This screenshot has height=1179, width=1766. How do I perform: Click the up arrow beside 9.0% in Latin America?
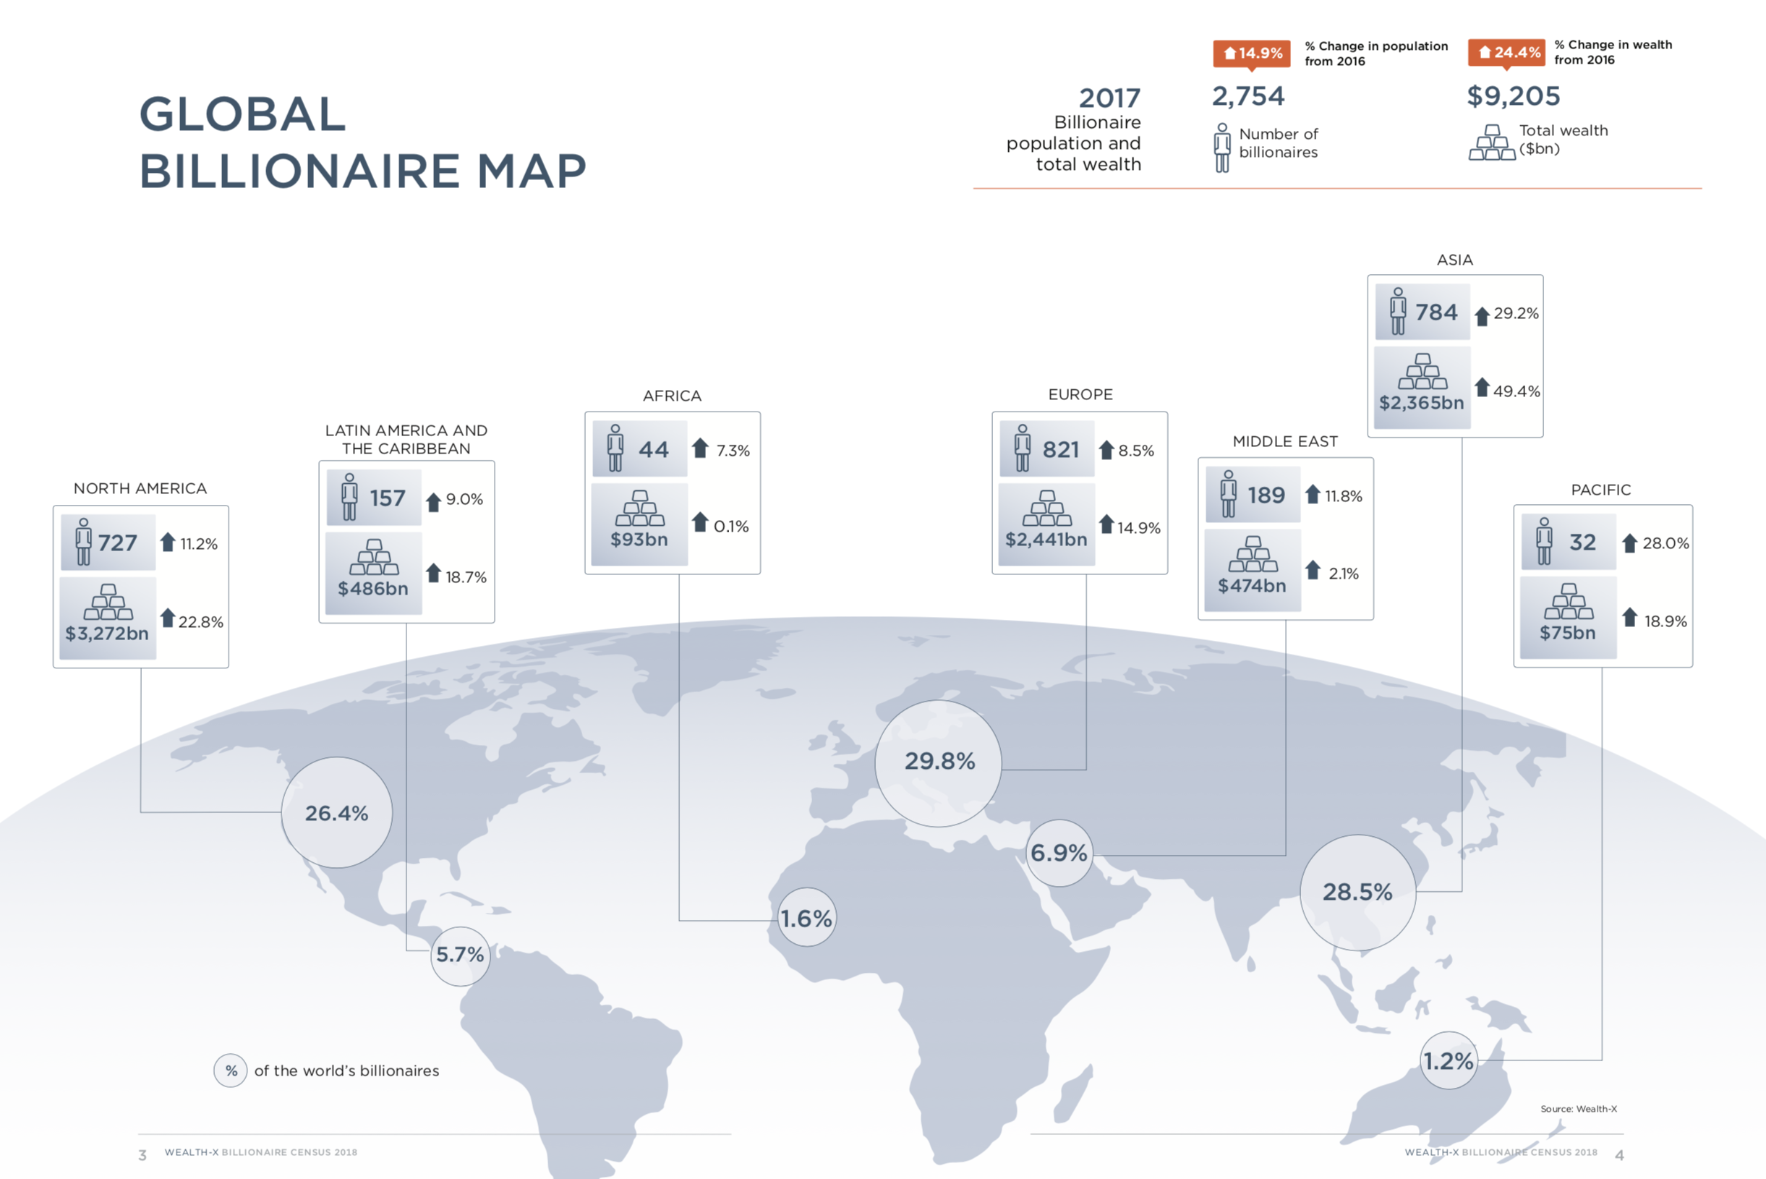(433, 502)
